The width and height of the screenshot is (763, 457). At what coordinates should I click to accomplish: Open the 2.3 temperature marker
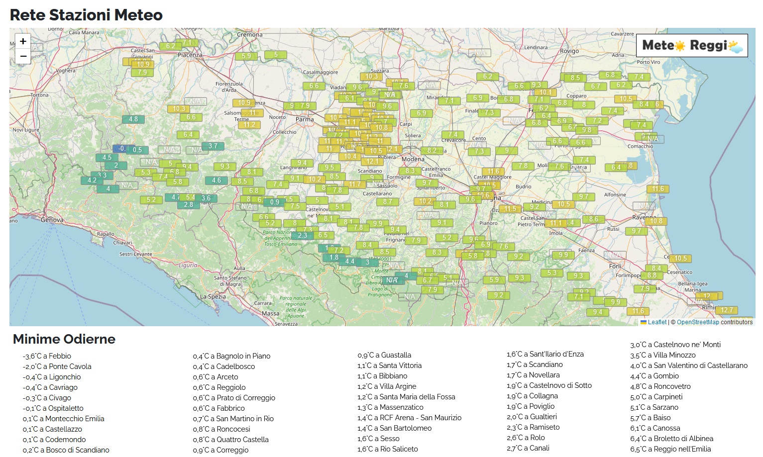(x=303, y=236)
